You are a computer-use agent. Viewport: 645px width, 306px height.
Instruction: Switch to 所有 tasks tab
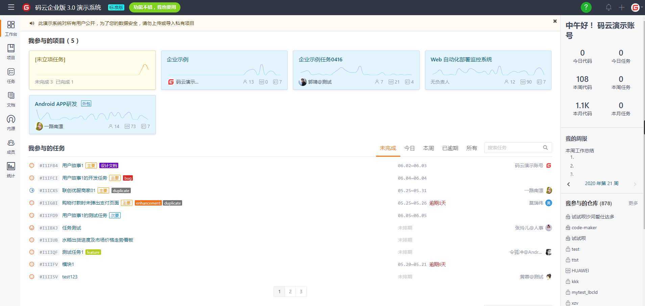pos(472,148)
